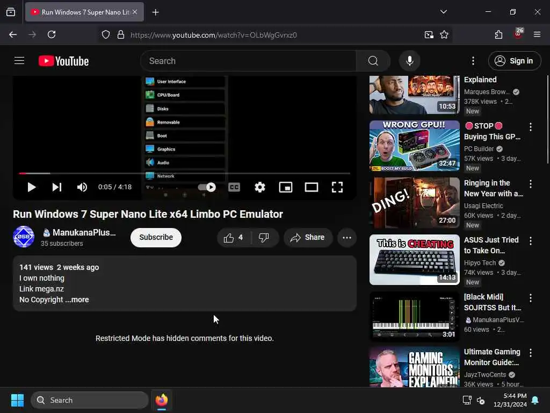550x413 pixels.
Task: Go to YouTube home logo
Action: tap(63, 61)
